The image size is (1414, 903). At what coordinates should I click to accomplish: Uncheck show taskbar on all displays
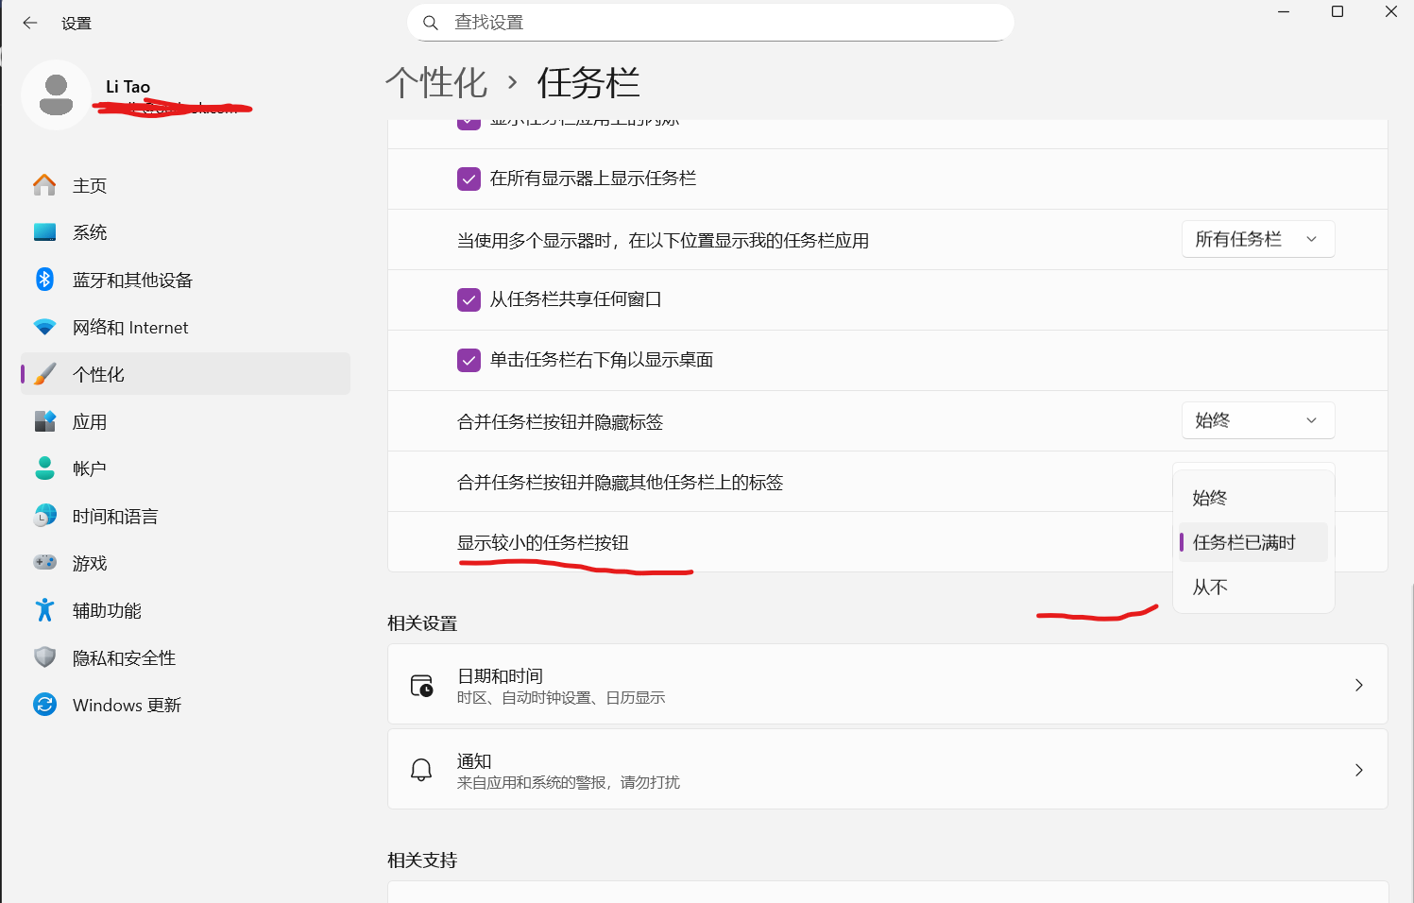[468, 179]
